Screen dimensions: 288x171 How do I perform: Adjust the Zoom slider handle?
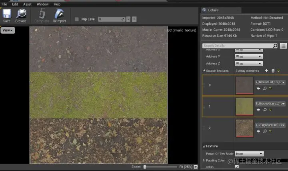[145, 167]
